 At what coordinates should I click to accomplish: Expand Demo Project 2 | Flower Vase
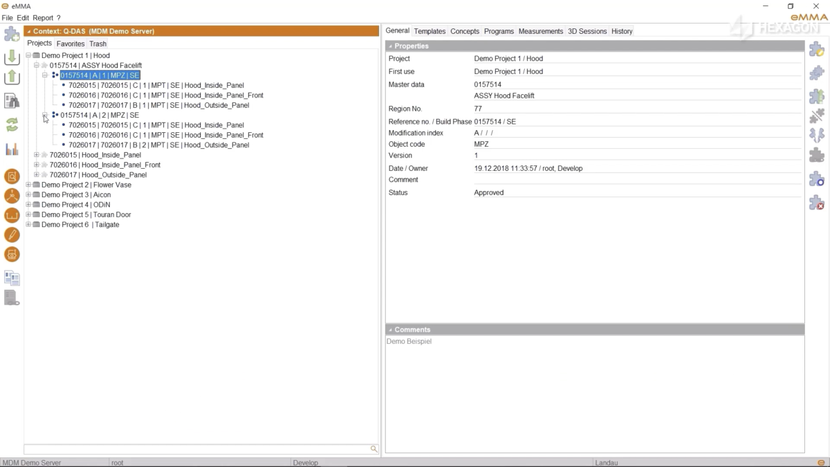[x=28, y=185]
